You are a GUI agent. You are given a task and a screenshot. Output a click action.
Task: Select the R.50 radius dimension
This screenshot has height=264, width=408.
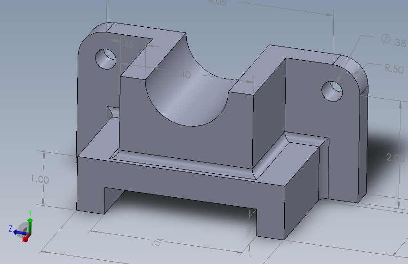coord(394,69)
